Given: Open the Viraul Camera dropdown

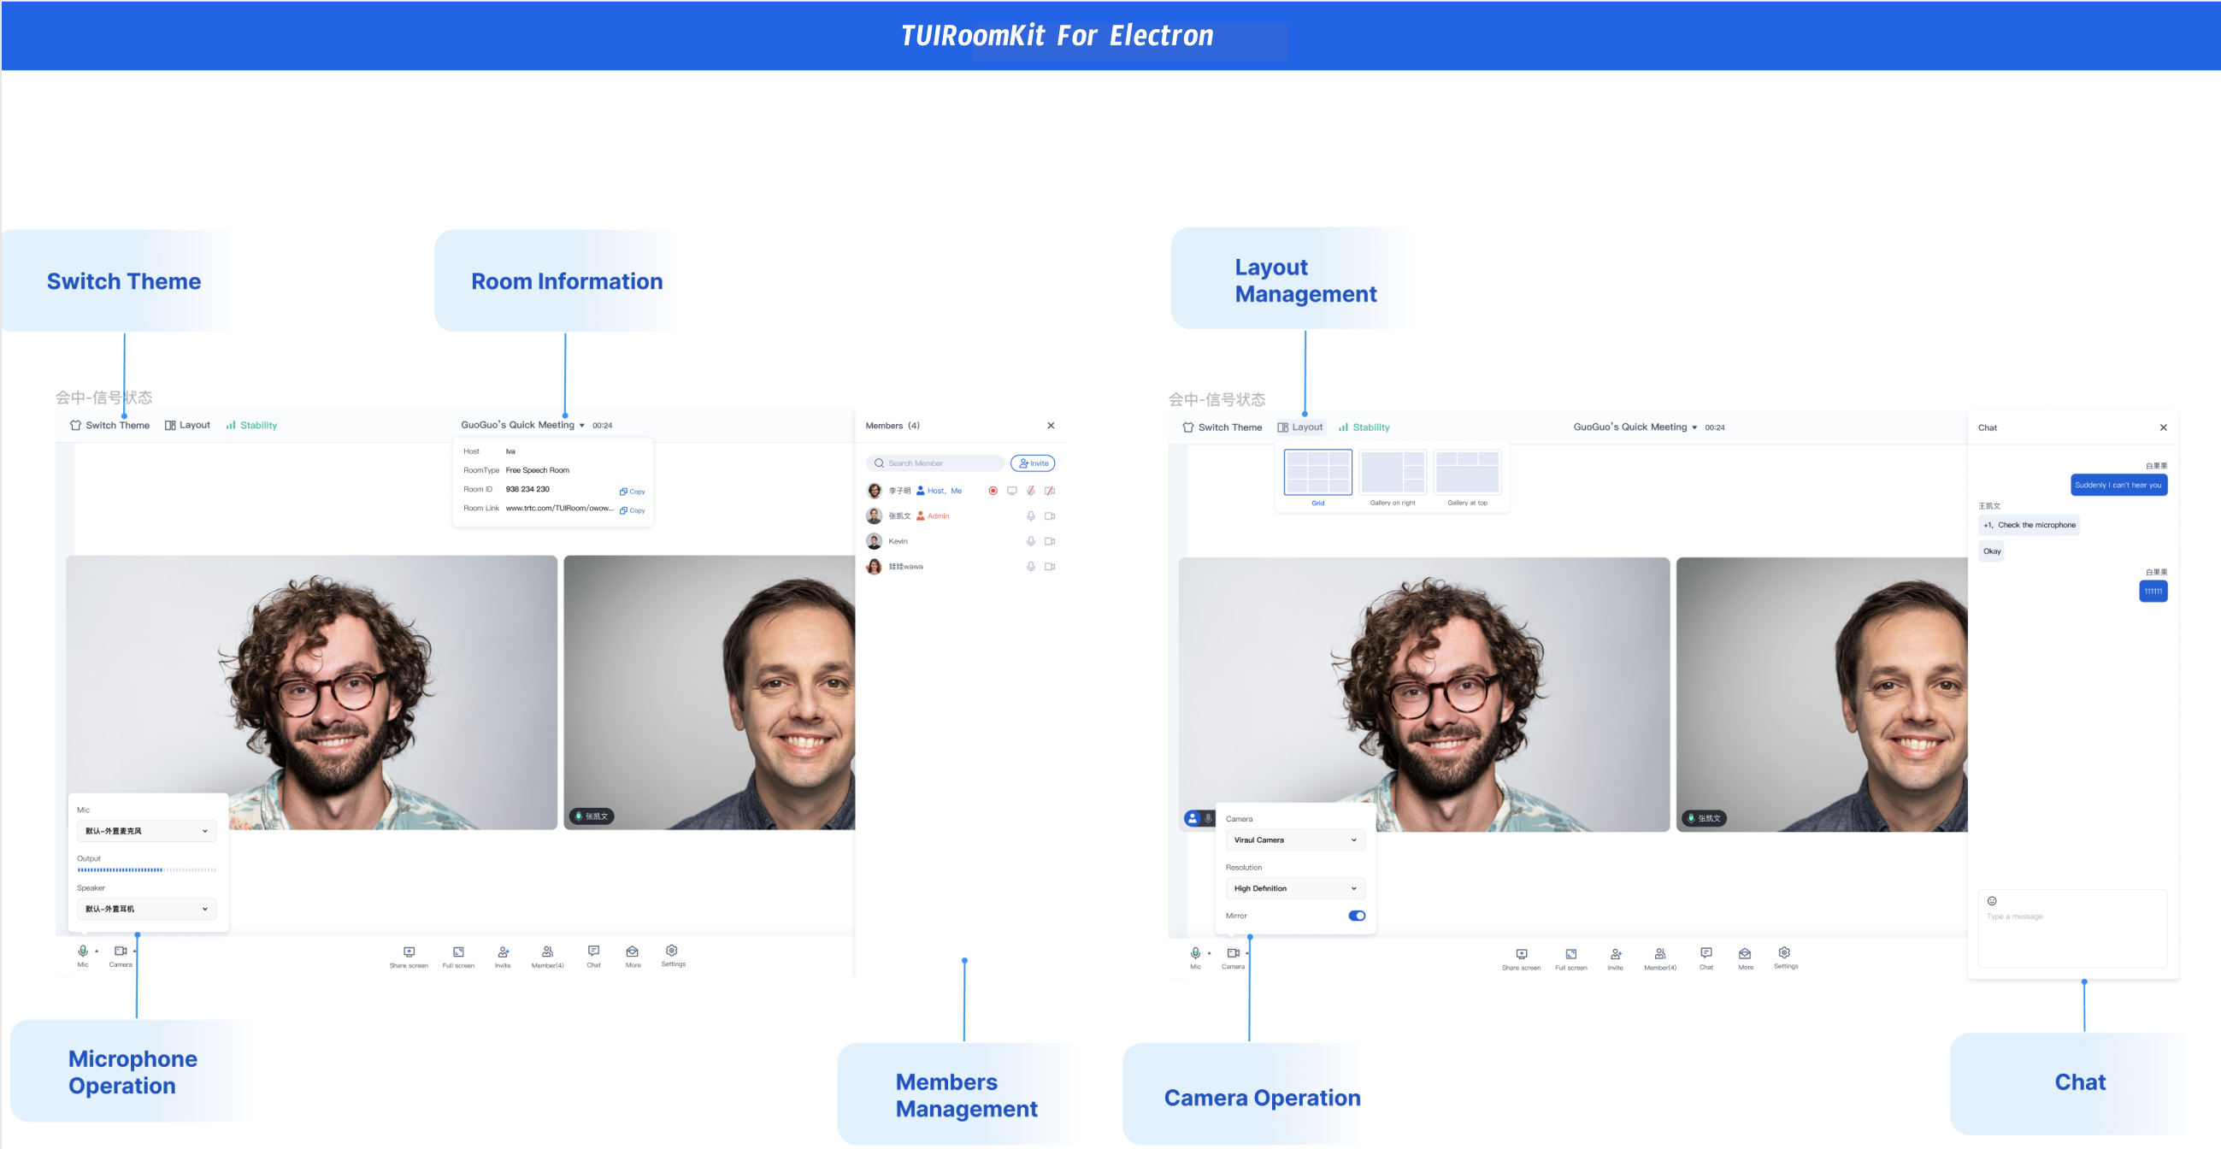Looking at the screenshot, I should (x=1294, y=840).
